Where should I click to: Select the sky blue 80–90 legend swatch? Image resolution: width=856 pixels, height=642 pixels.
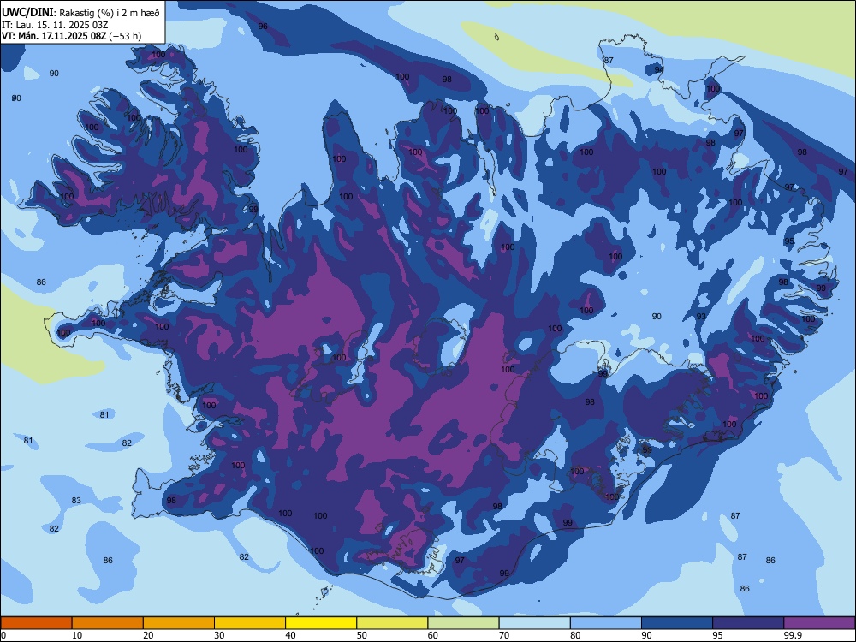click(x=605, y=623)
